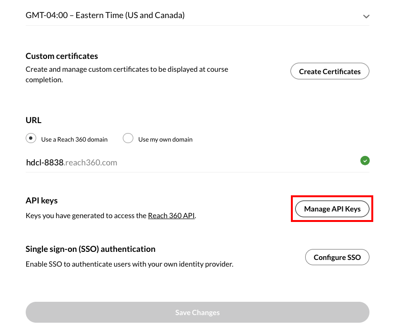
Task: Click the 'Custom certificates' section title
Action: click(x=61, y=56)
